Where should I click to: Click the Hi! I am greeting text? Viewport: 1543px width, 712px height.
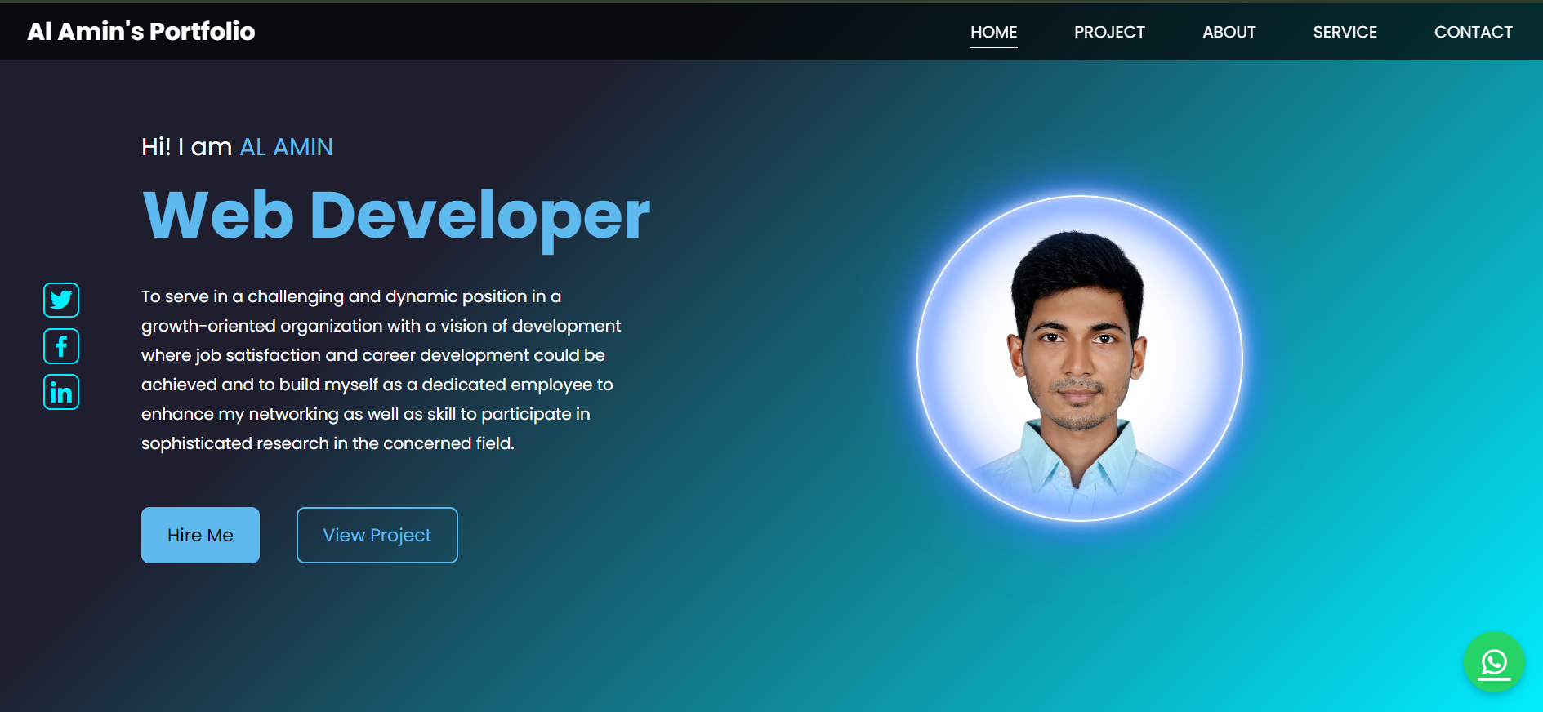pyautogui.click(x=186, y=147)
